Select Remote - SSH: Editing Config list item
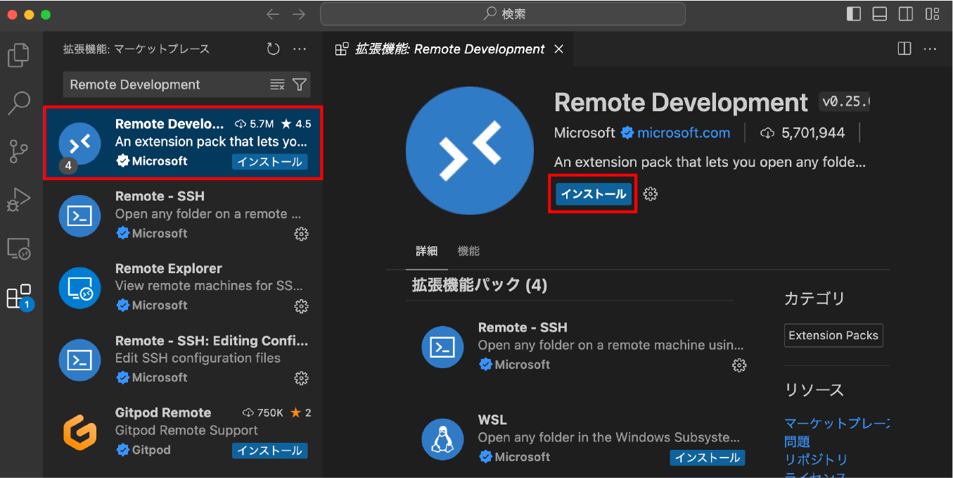This screenshot has height=478, width=953. (183, 359)
